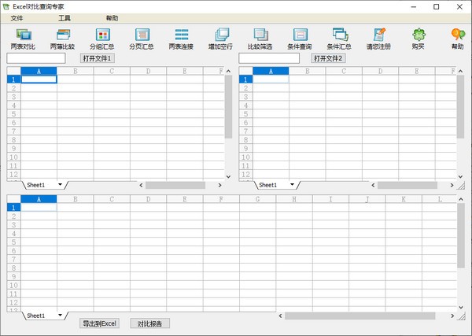Select Sheet1 tab of left top grid

pos(36,185)
